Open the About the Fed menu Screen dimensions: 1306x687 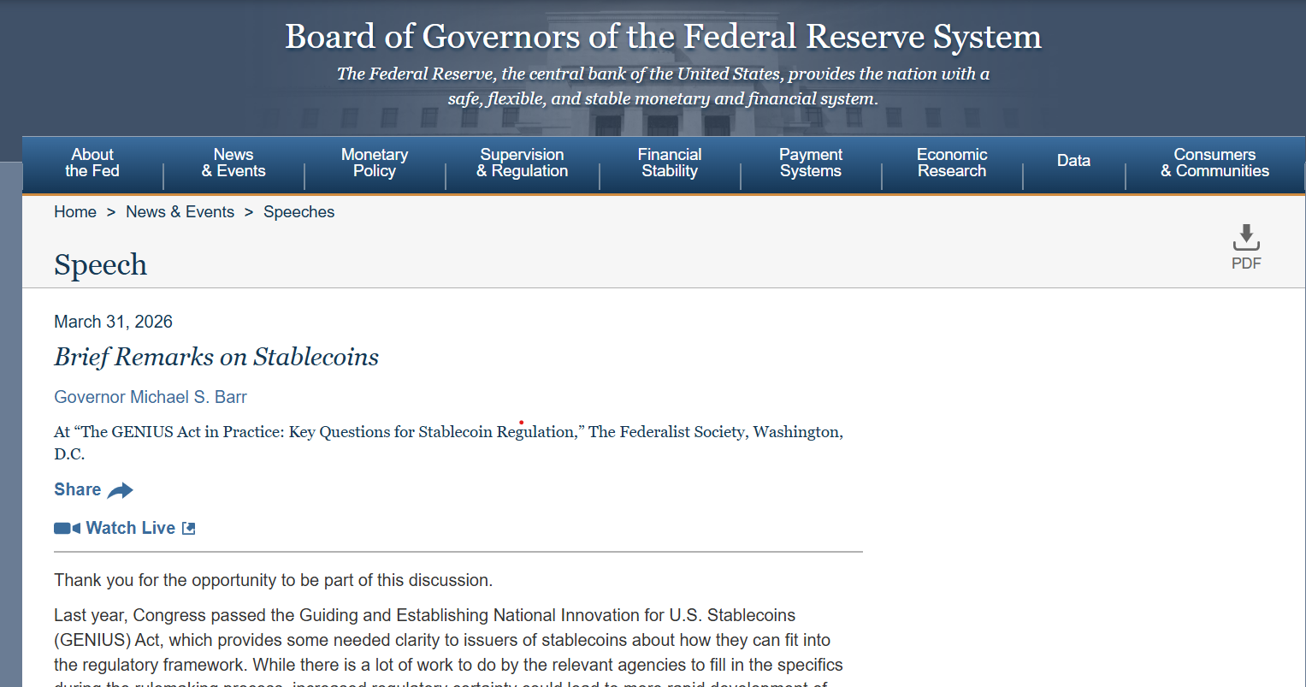click(x=92, y=163)
